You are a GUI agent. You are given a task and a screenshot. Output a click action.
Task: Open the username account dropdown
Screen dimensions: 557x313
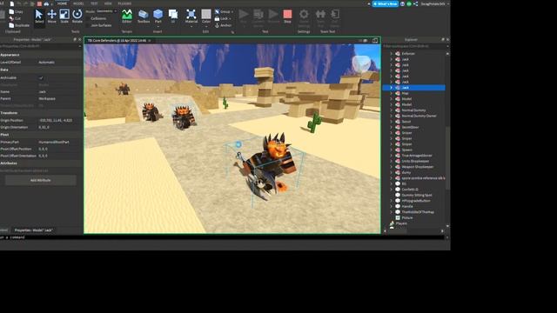click(448, 3)
